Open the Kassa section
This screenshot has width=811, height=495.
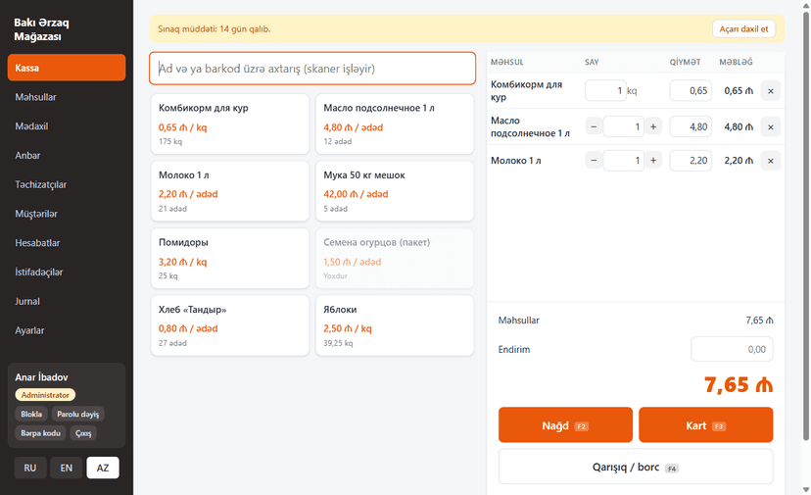tap(67, 68)
